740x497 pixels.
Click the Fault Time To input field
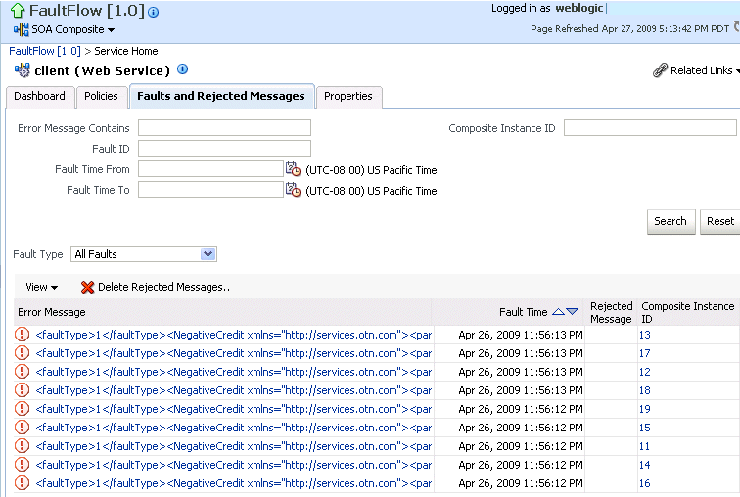tap(210, 190)
